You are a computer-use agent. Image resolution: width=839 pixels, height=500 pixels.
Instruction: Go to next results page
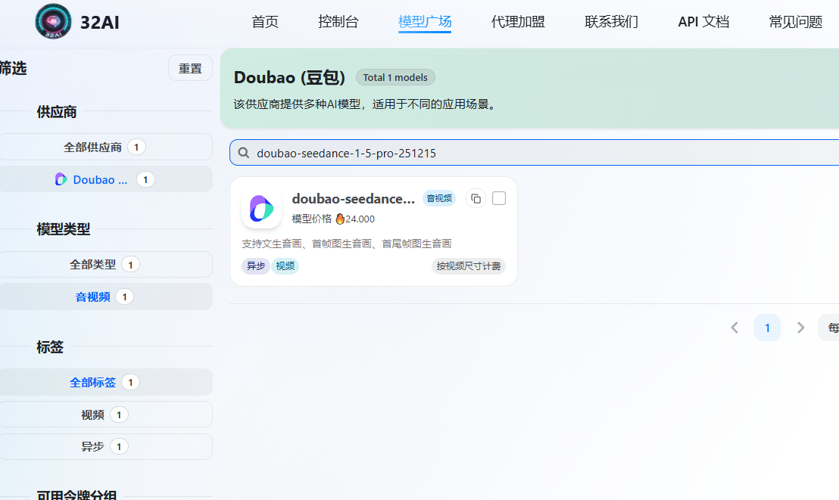pos(800,328)
